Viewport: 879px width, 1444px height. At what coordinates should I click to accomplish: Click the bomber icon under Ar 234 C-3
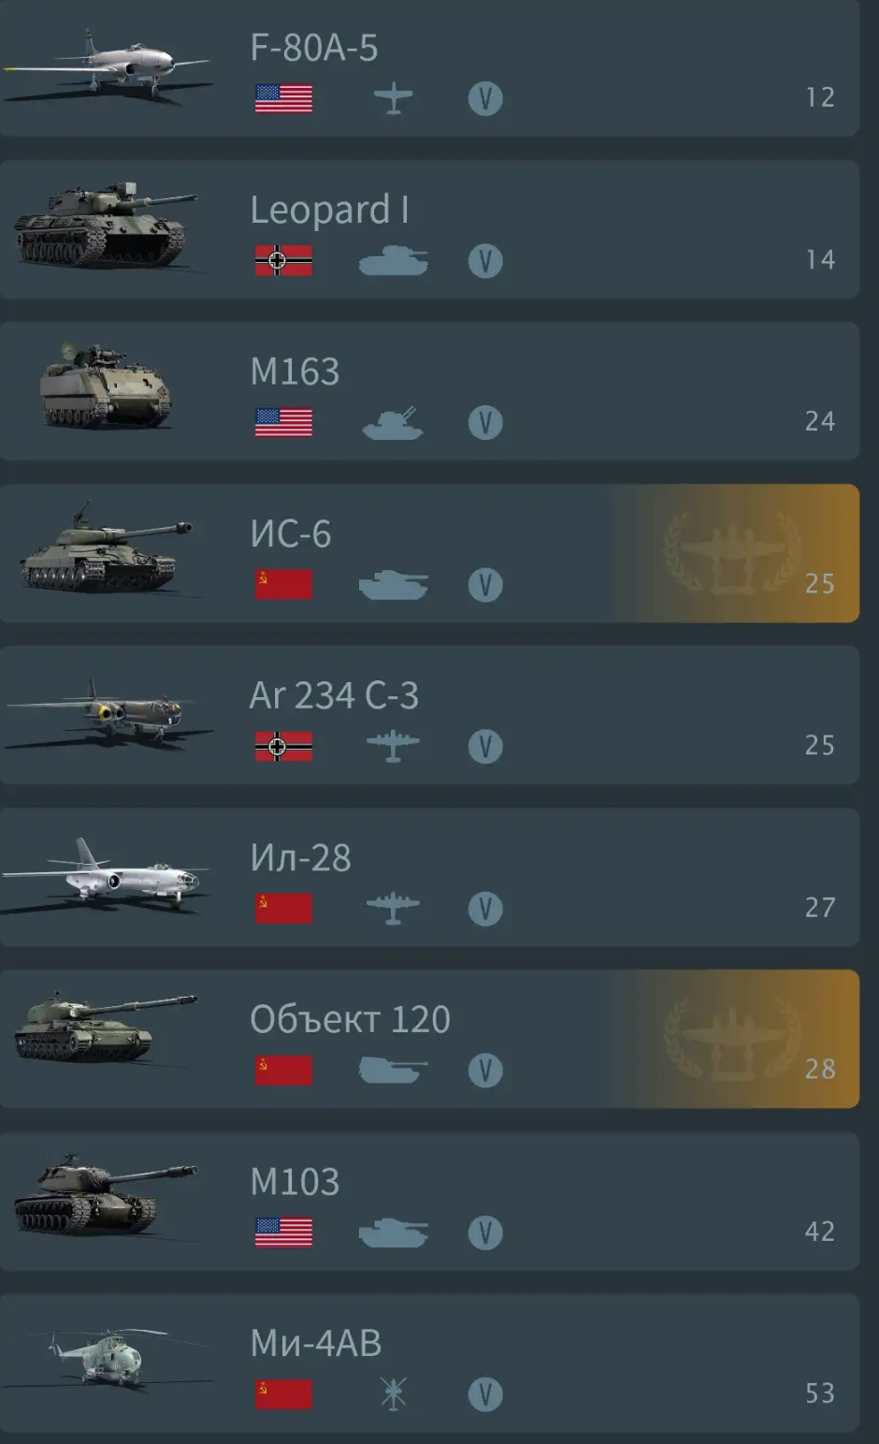click(394, 747)
